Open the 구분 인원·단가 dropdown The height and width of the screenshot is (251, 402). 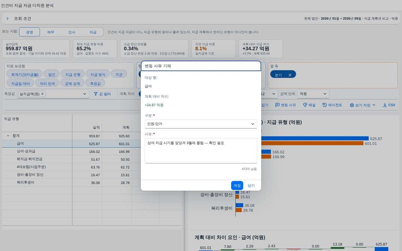click(201, 124)
